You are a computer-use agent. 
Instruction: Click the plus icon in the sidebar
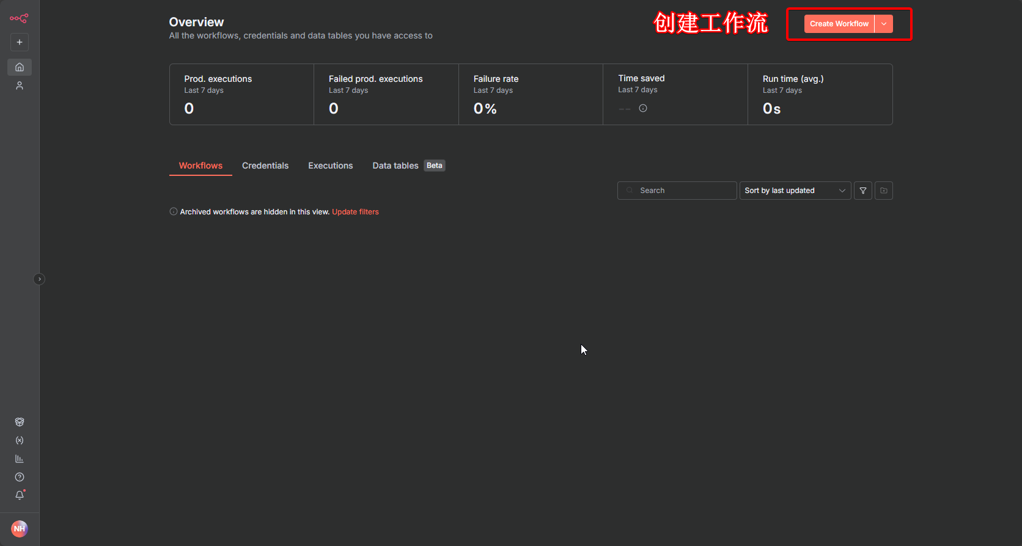[20, 42]
